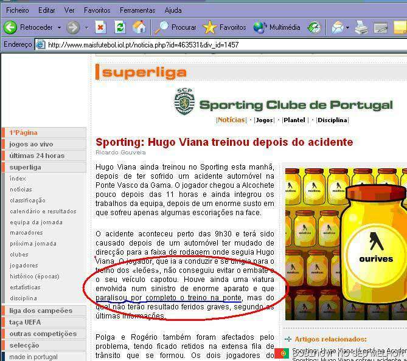Click the Edit page icon in toolbar
The height and width of the screenshot is (361, 407).
[381, 27]
